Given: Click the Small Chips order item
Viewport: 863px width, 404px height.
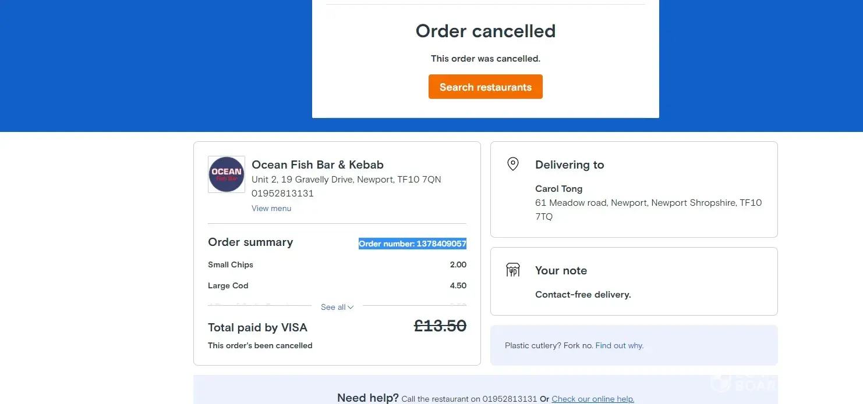Looking at the screenshot, I should pos(231,264).
